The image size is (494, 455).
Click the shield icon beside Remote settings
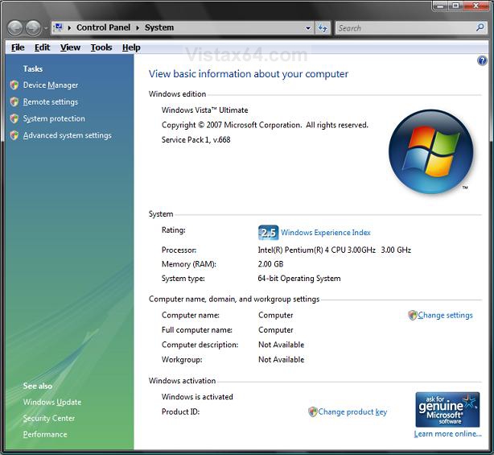click(x=14, y=101)
